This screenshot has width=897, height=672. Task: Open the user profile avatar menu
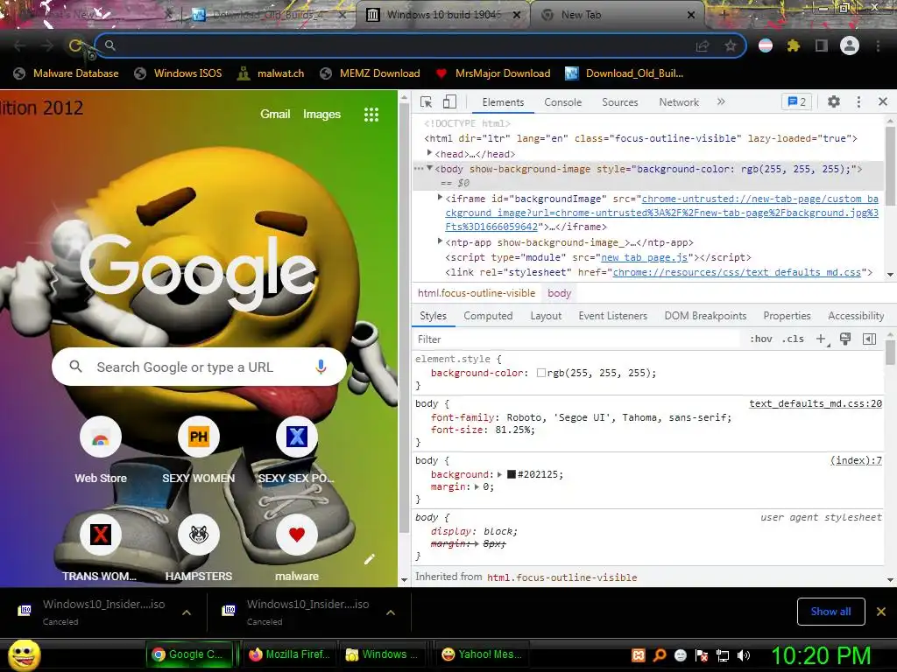[850, 45]
